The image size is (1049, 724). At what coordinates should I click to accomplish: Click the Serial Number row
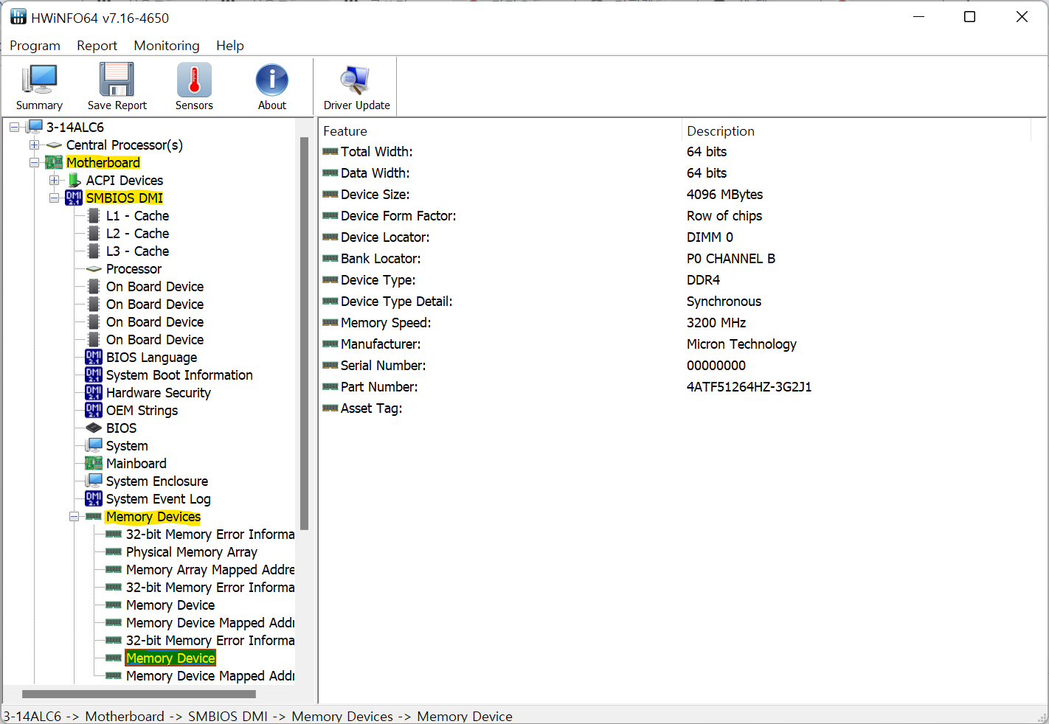click(675, 365)
